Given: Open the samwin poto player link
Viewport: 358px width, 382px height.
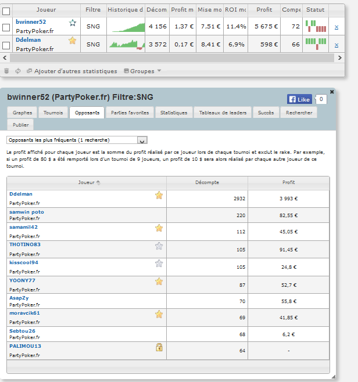Looking at the screenshot, I should (x=27, y=212).
